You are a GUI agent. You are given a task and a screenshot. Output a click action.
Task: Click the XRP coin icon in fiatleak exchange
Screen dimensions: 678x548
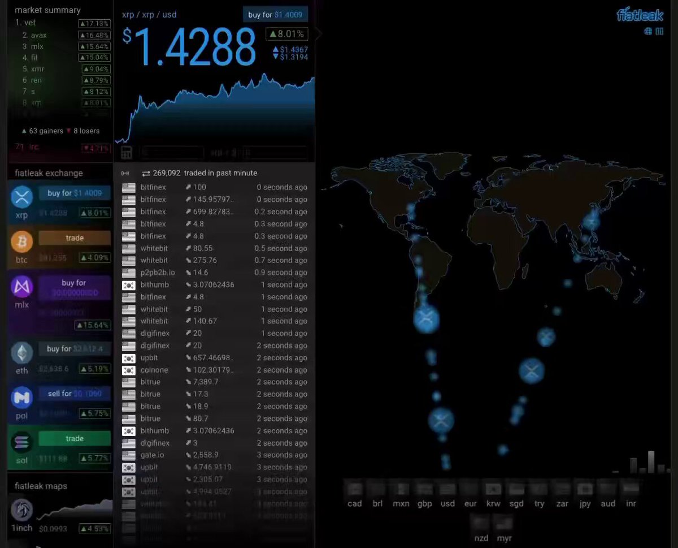point(22,197)
